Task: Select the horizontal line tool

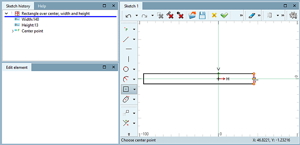Action: click(x=129, y=49)
